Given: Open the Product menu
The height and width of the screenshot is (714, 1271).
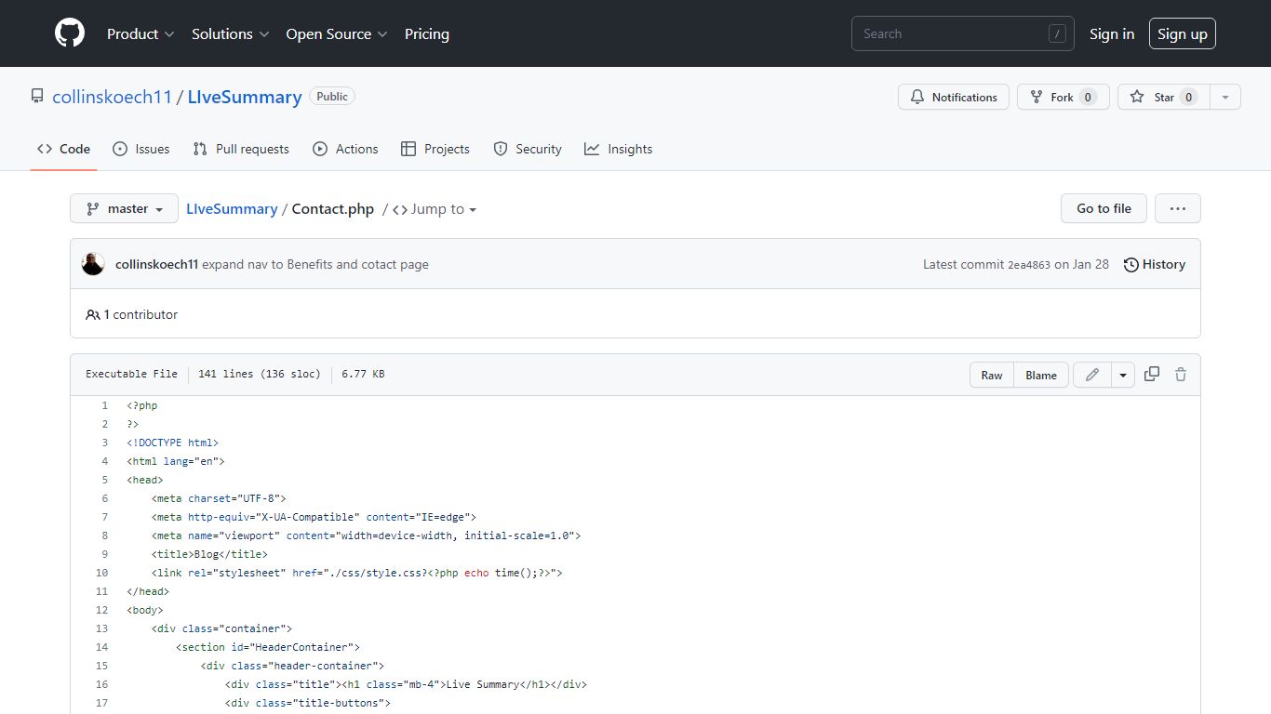Looking at the screenshot, I should click(140, 33).
